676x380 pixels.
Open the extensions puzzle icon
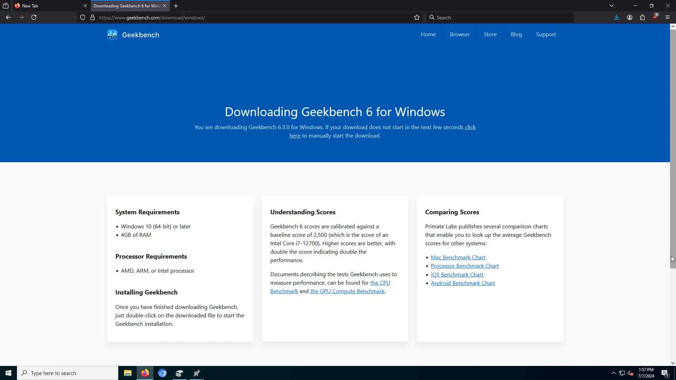[x=642, y=17]
